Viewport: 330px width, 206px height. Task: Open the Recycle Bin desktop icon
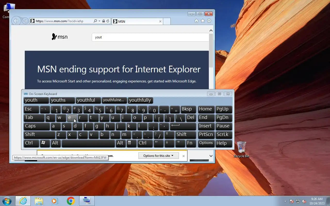tap(242, 149)
